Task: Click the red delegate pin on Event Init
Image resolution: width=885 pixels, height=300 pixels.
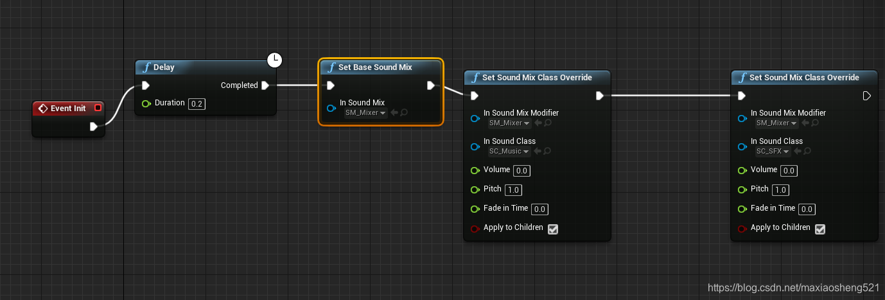Action: 98,108
